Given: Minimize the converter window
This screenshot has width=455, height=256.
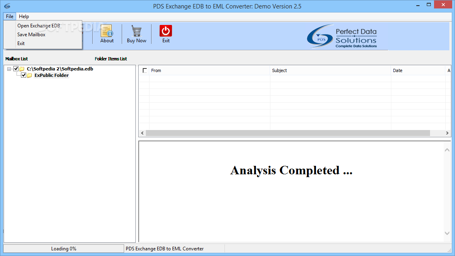Looking at the screenshot, I should 418,5.
